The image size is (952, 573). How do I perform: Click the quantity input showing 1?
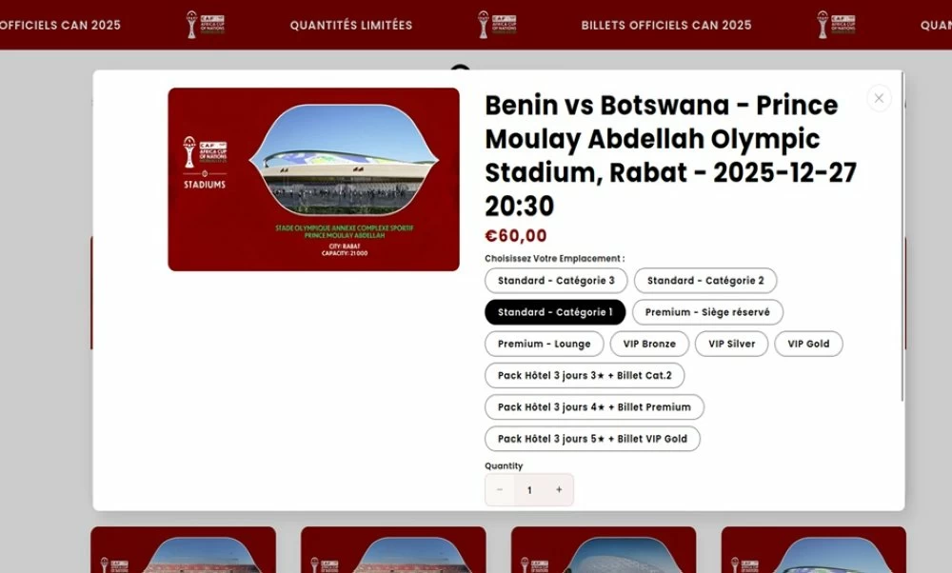coord(529,489)
